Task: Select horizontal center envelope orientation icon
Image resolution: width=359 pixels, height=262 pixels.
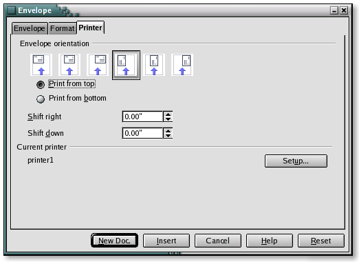Action: (69, 65)
